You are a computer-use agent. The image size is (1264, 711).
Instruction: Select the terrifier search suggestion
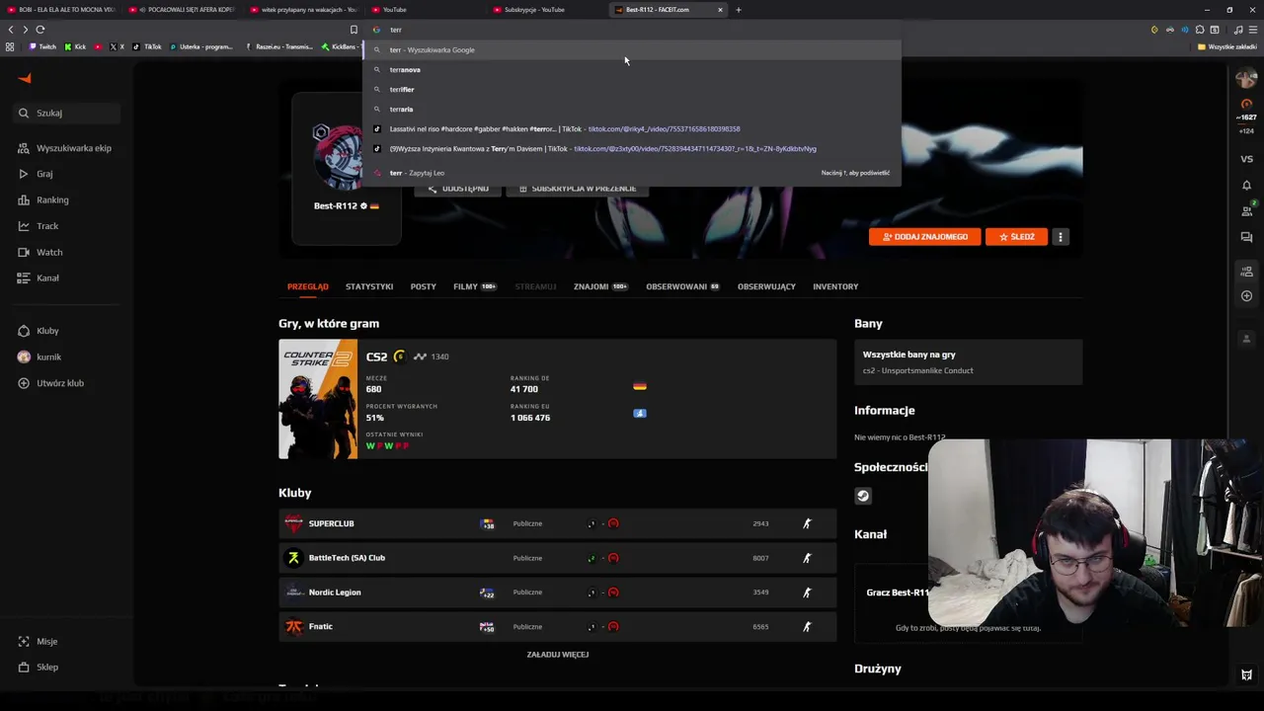coord(632,89)
